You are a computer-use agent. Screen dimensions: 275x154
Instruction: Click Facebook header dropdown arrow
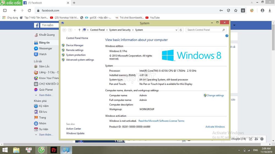coord(234,25)
